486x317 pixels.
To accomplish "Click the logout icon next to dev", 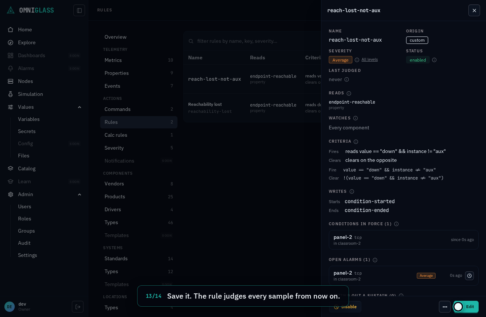I will [x=78, y=307].
